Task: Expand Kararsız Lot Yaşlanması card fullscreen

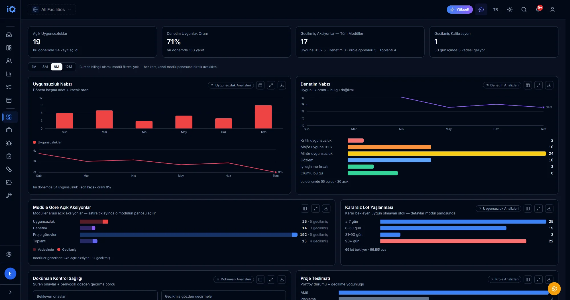Action: (x=538, y=208)
